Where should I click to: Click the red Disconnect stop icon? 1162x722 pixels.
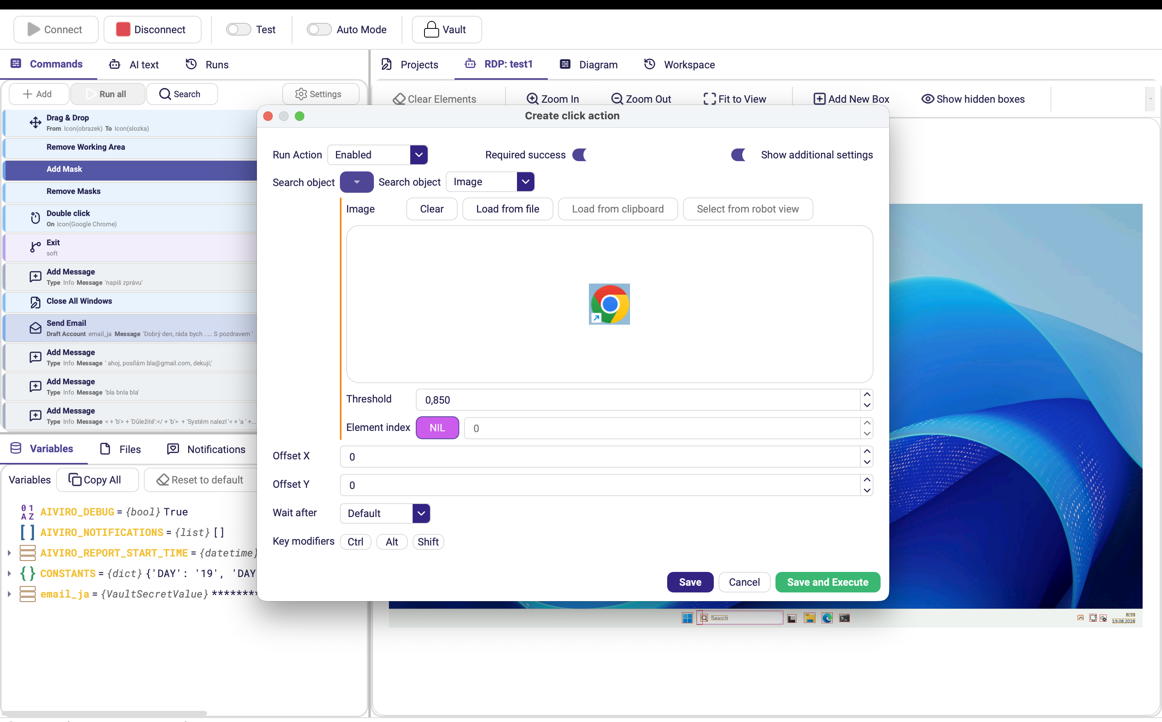(123, 30)
